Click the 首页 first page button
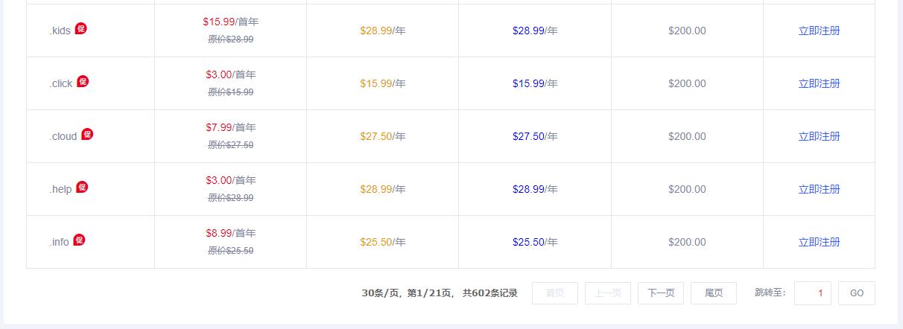The width and height of the screenshot is (903, 329). click(x=554, y=293)
